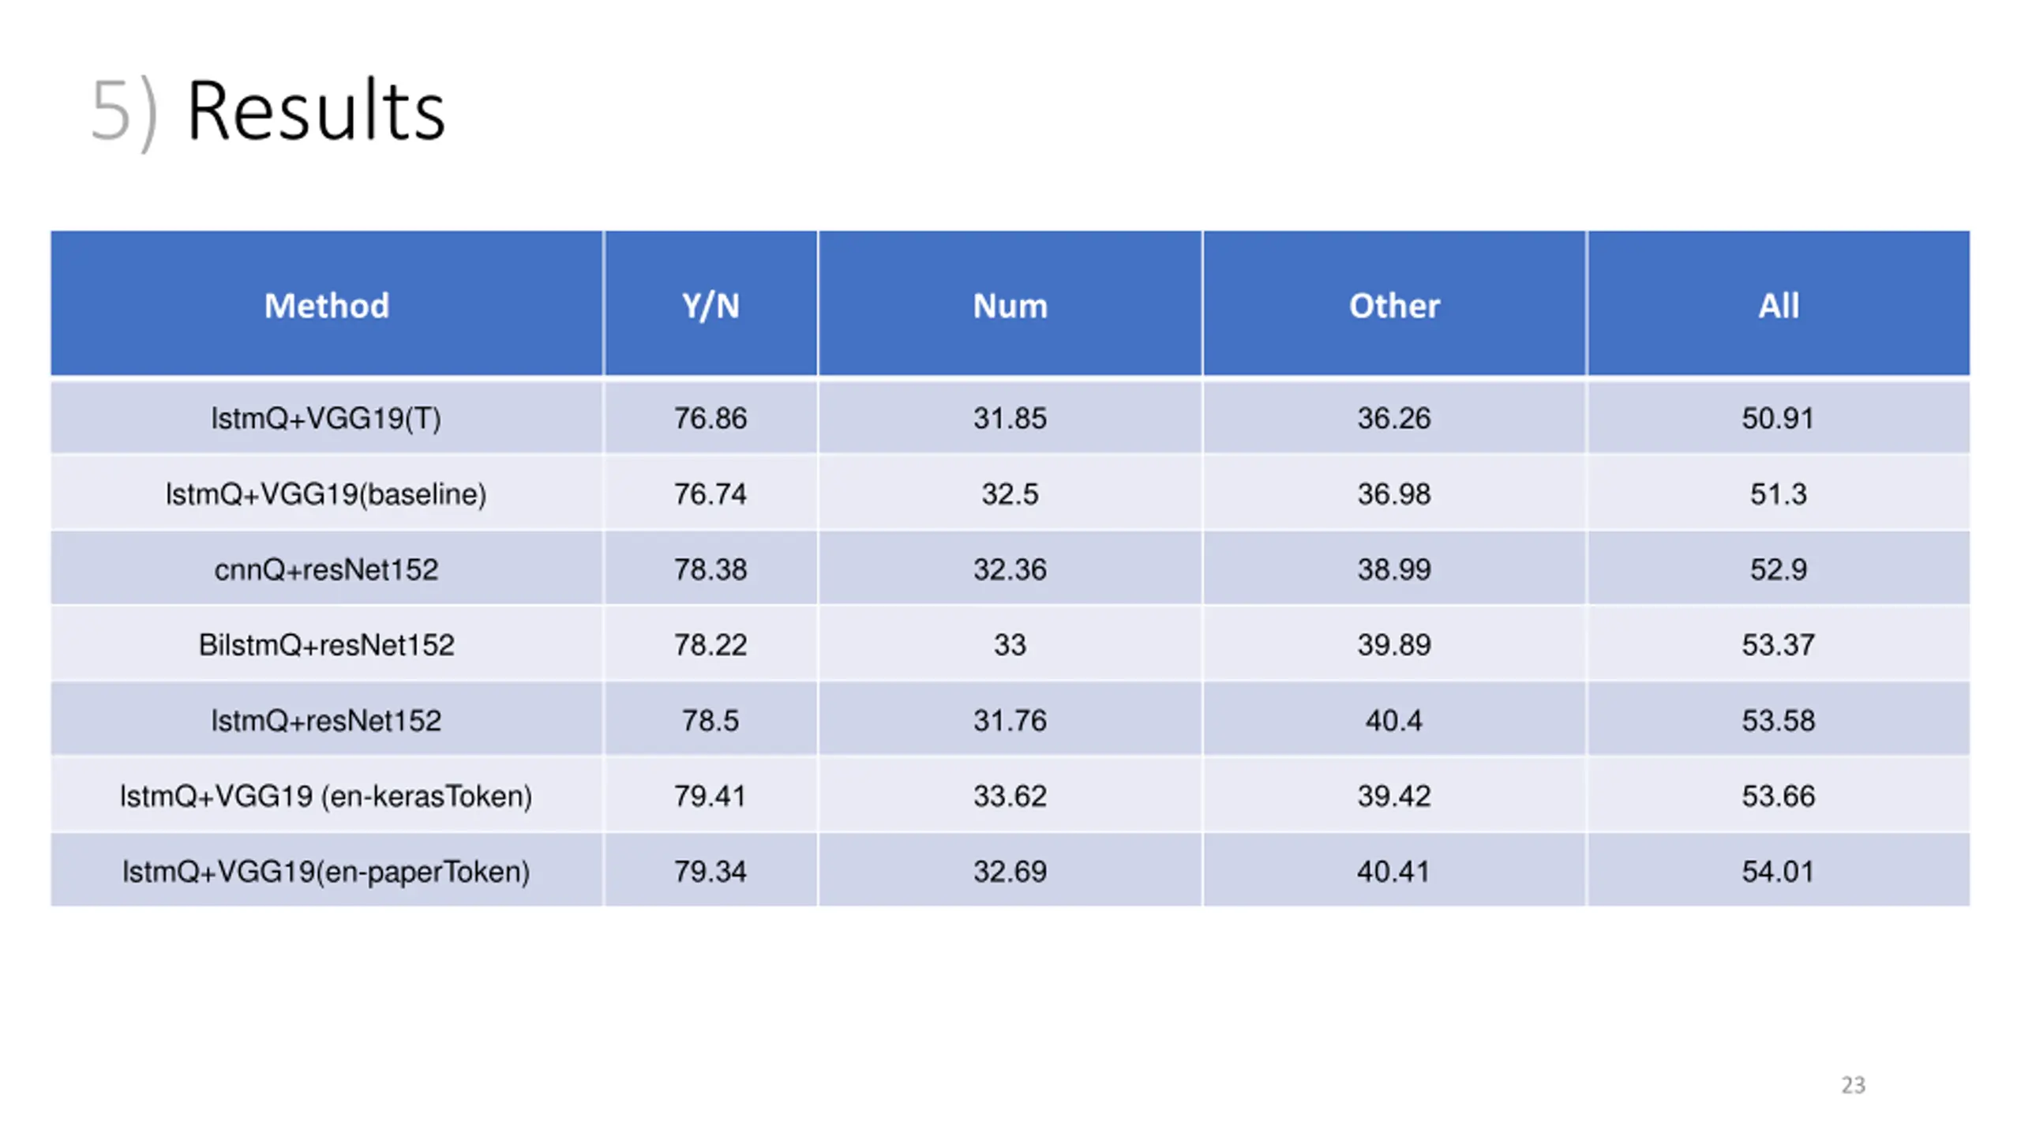Select the Num column header
2021x1137 pixels.
coord(1010,304)
